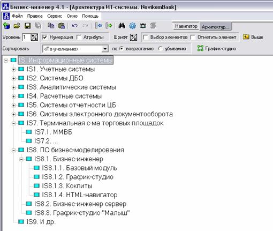
Task: Open the Сортировать dropdown list
Action: pos(105,49)
